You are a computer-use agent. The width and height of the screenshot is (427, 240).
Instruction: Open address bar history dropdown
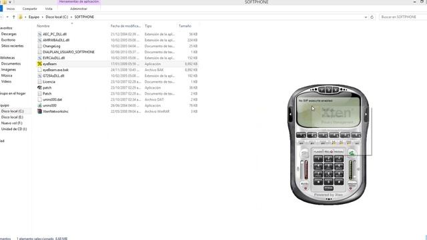click(x=366, y=17)
